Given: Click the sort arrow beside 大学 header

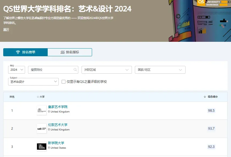Looking at the screenshot, I should coord(38,97).
